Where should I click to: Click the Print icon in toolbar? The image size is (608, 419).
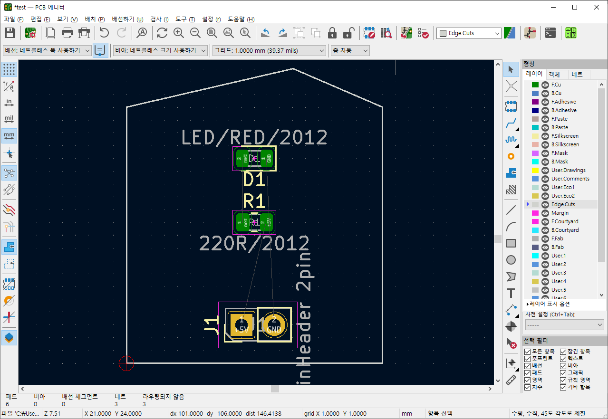(68, 33)
